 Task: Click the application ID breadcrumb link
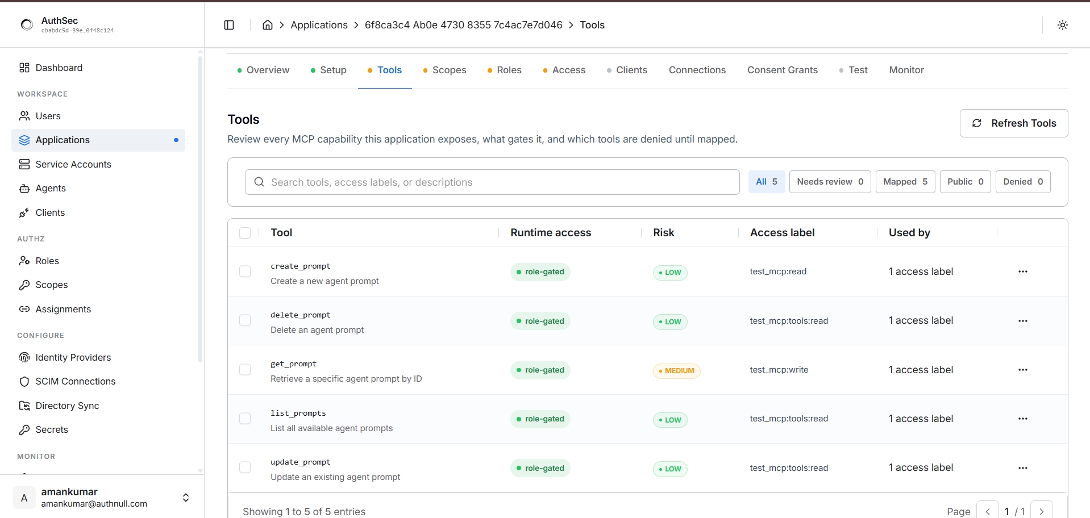[464, 25]
